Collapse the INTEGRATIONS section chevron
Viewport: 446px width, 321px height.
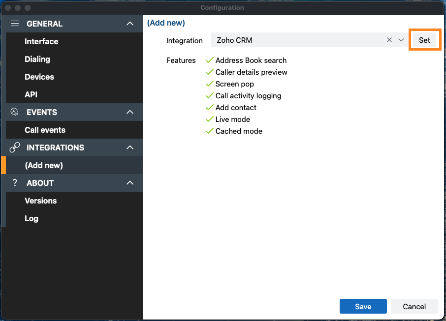coord(130,147)
